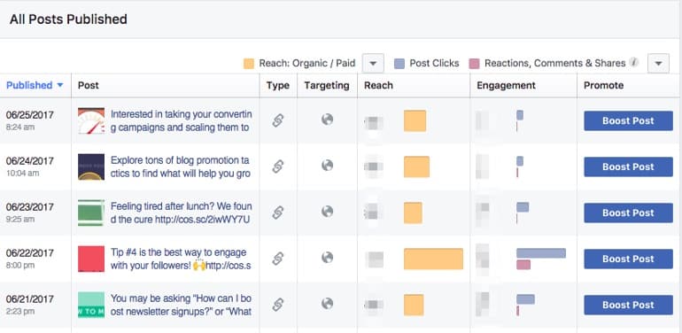This screenshot has width=682, height=333.
Task: Click link type icon for 06/25/2017 post
Action: 278,120
